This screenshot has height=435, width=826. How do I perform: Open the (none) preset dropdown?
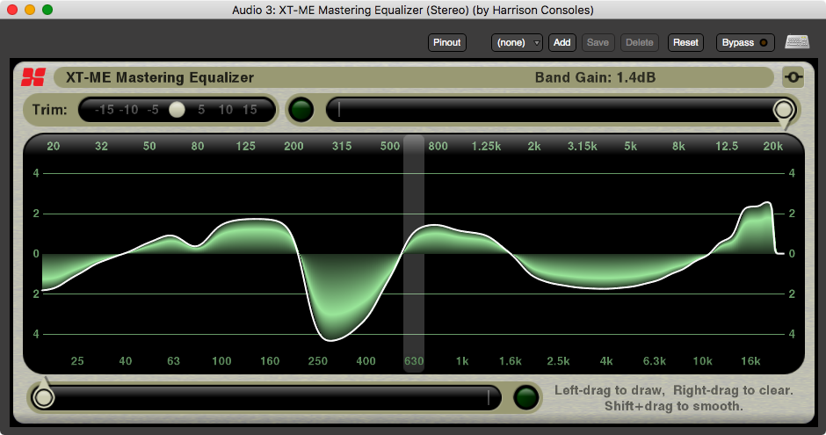point(517,43)
